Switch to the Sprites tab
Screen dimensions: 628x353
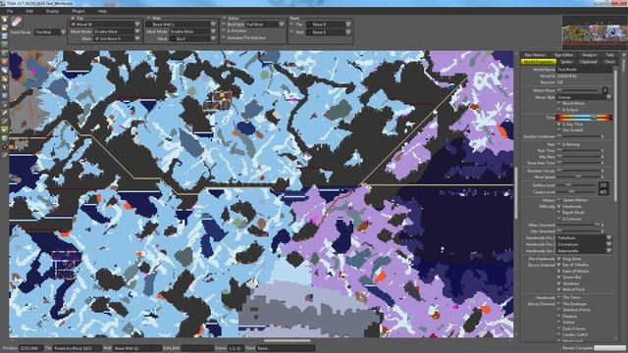(x=566, y=62)
